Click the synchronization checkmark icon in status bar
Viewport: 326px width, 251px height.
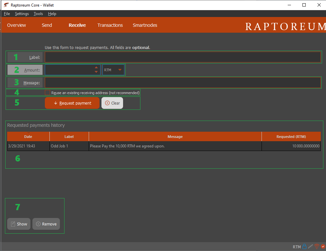click(323, 246)
